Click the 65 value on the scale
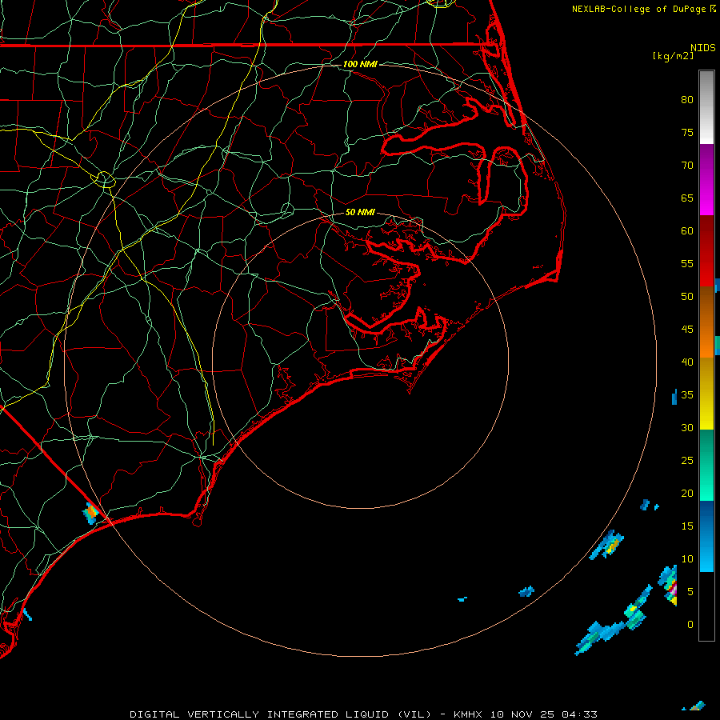This screenshot has height=720, width=720. 687,198
